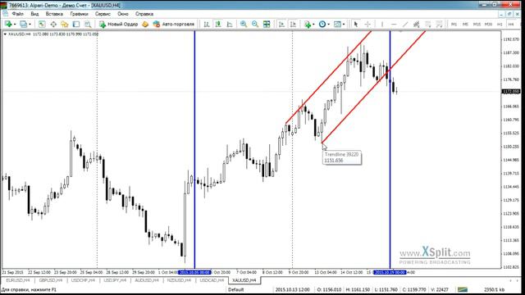Set timeframe to M5
The image size is (525, 295).
point(465,24)
